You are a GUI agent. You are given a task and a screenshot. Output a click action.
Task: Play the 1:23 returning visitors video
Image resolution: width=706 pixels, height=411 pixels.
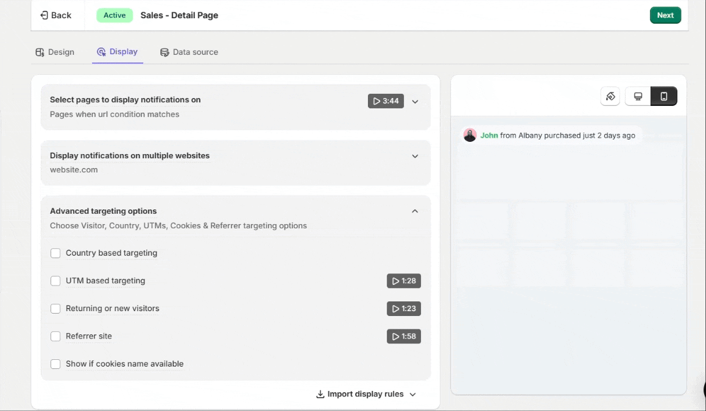tap(404, 309)
